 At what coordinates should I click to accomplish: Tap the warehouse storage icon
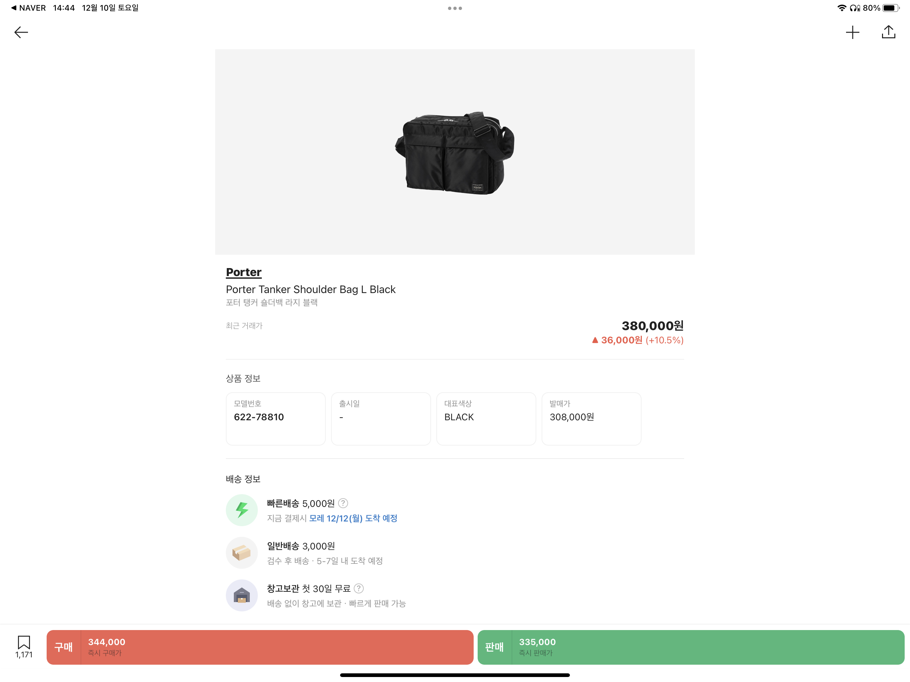pos(241,595)
